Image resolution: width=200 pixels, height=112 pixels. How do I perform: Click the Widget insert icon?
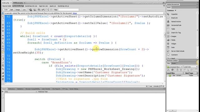[168, 44]
